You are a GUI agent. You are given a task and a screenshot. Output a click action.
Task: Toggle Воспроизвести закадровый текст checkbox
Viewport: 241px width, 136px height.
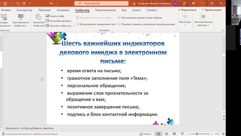coord(78,24)
